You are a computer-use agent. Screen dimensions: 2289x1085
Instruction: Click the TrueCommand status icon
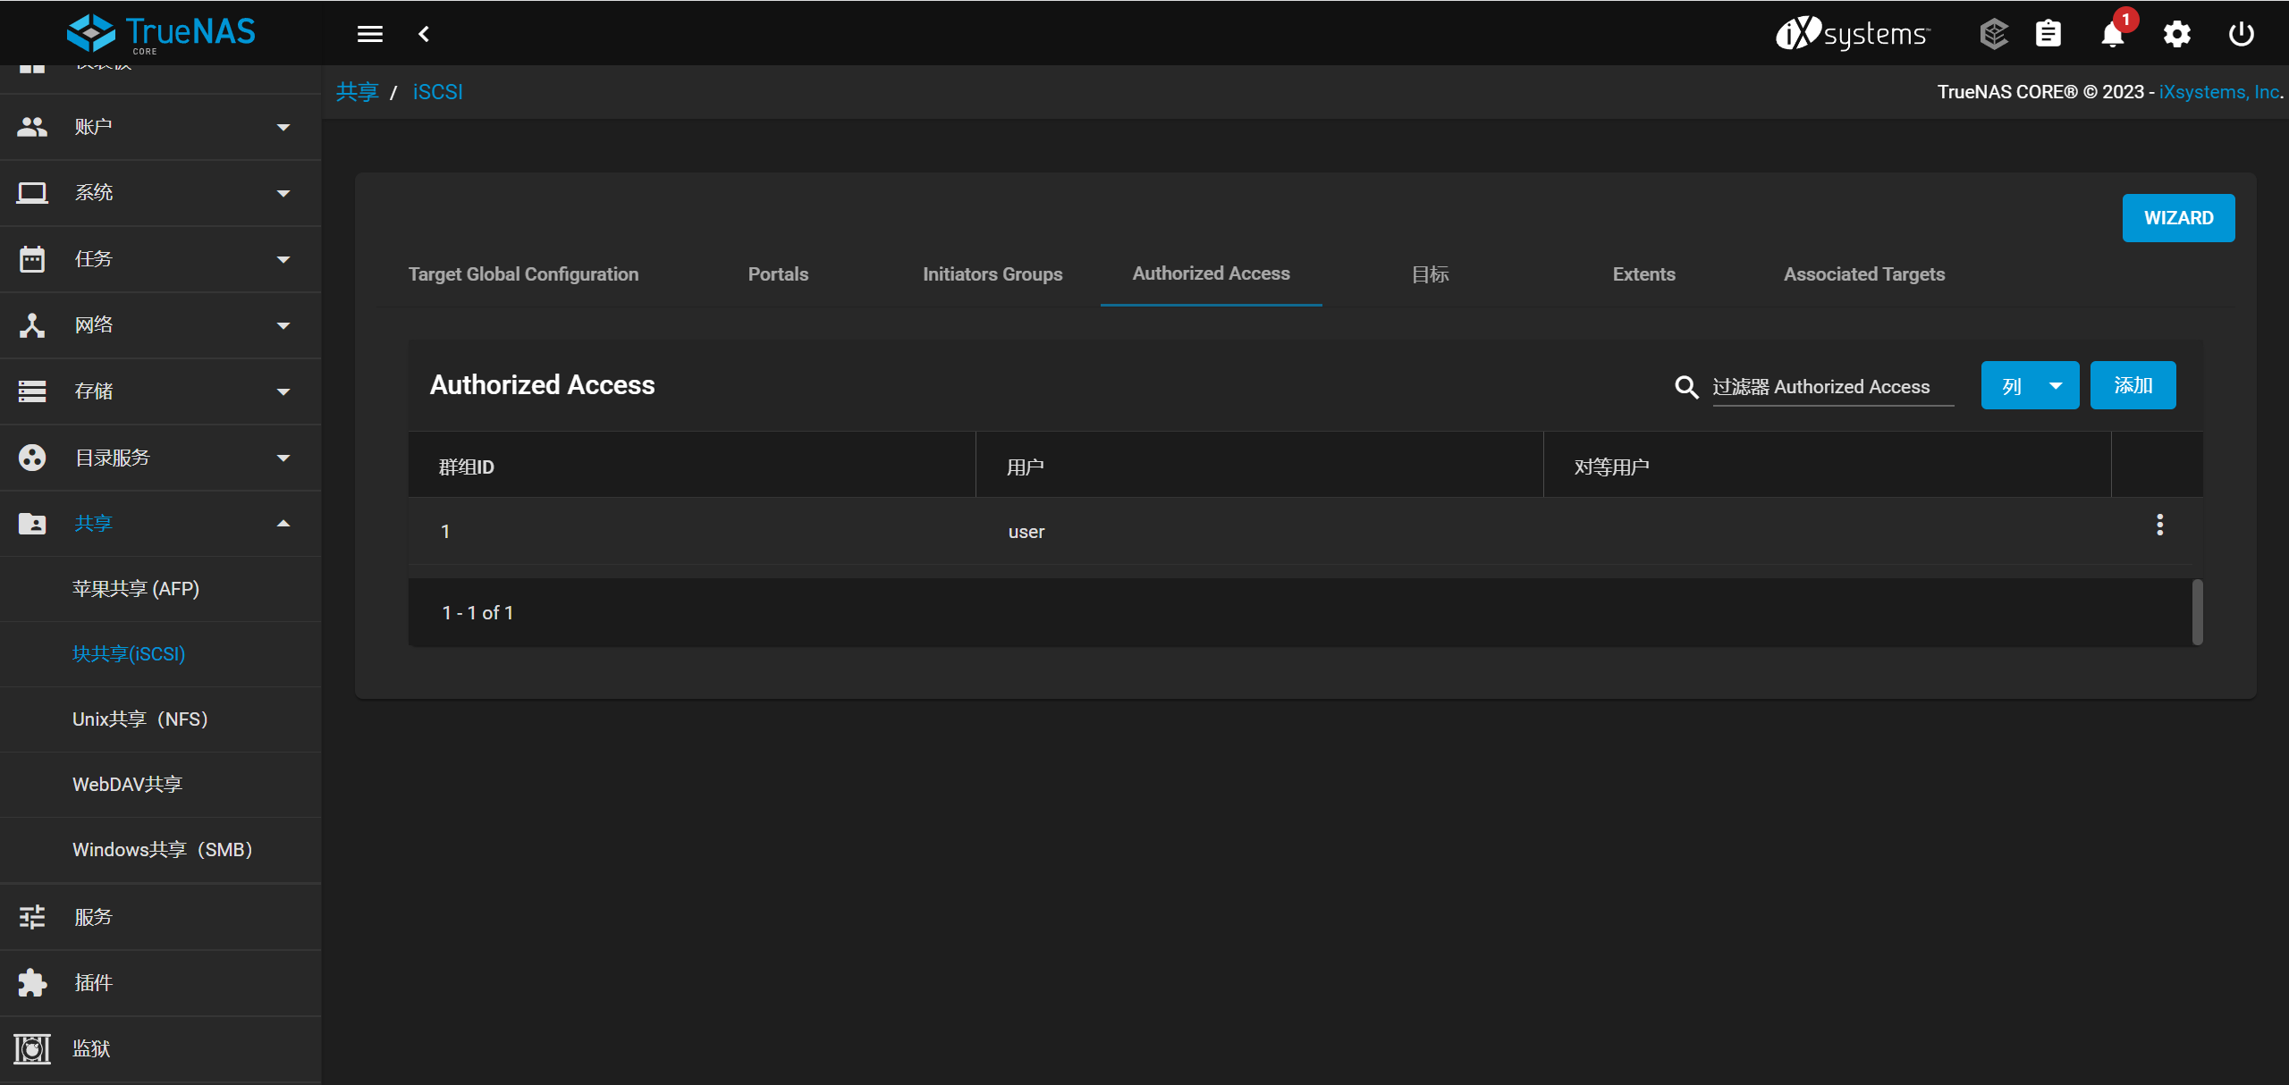coord(1993,34)
